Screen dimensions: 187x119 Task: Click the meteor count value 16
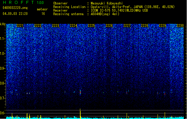43,14
